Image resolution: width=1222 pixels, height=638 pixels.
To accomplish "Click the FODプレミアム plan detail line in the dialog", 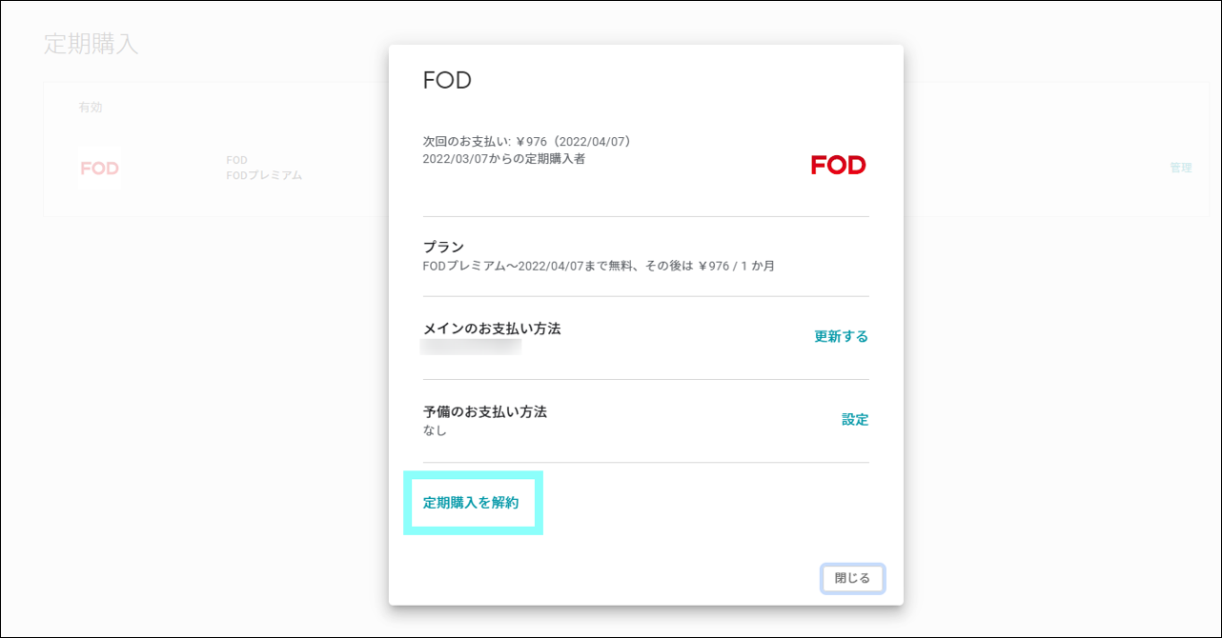I will 599,266.
